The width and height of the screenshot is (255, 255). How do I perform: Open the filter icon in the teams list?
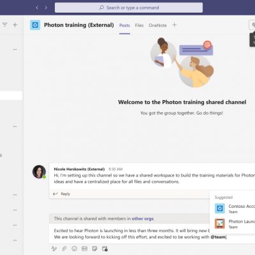(x=4, y=25)
